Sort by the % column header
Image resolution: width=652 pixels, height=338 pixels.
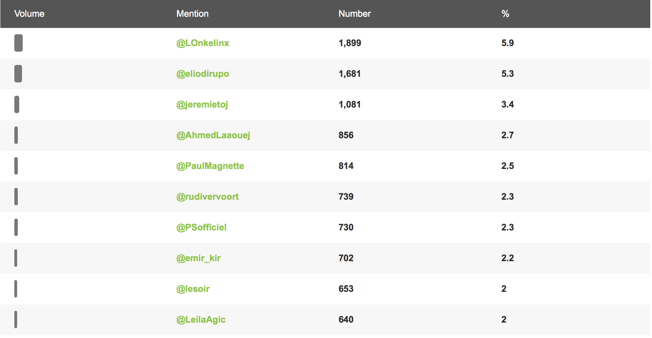[505, 14]
